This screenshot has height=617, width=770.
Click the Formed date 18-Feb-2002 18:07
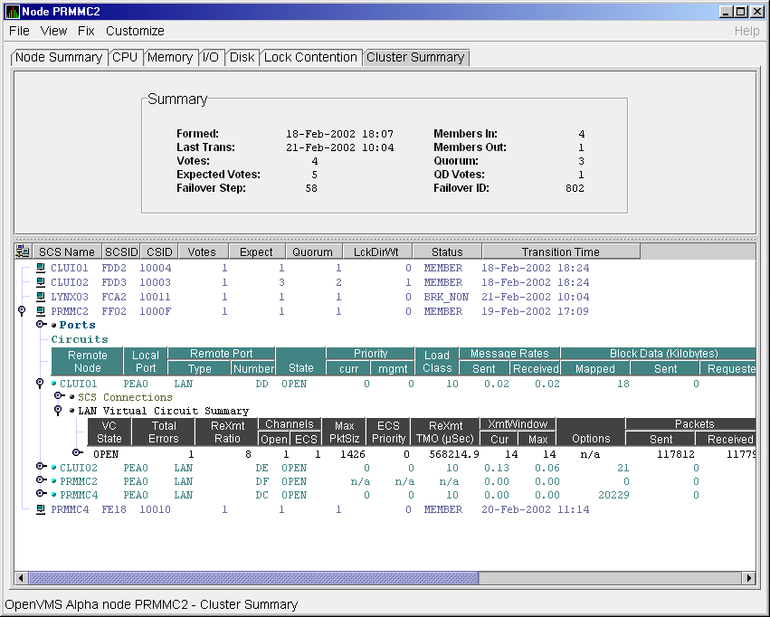(340, 134)
